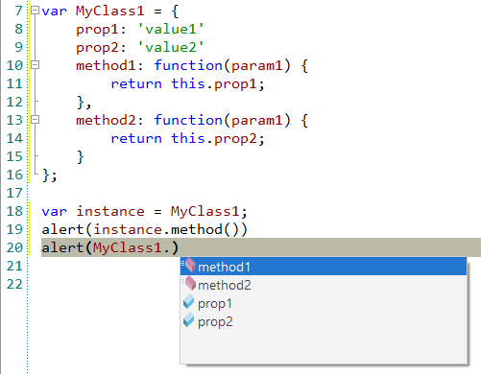Screen dimensions: 481x374
Task: Pick prop2 from the completion suggestions
Action: click(324, 321)
